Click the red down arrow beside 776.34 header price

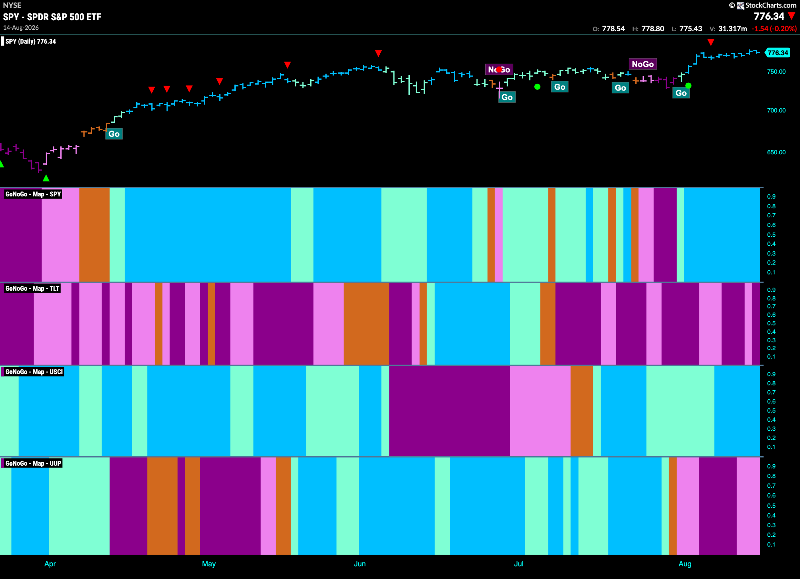click(792, 16)
